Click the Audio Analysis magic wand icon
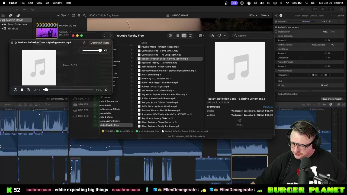 click(333, 45)
